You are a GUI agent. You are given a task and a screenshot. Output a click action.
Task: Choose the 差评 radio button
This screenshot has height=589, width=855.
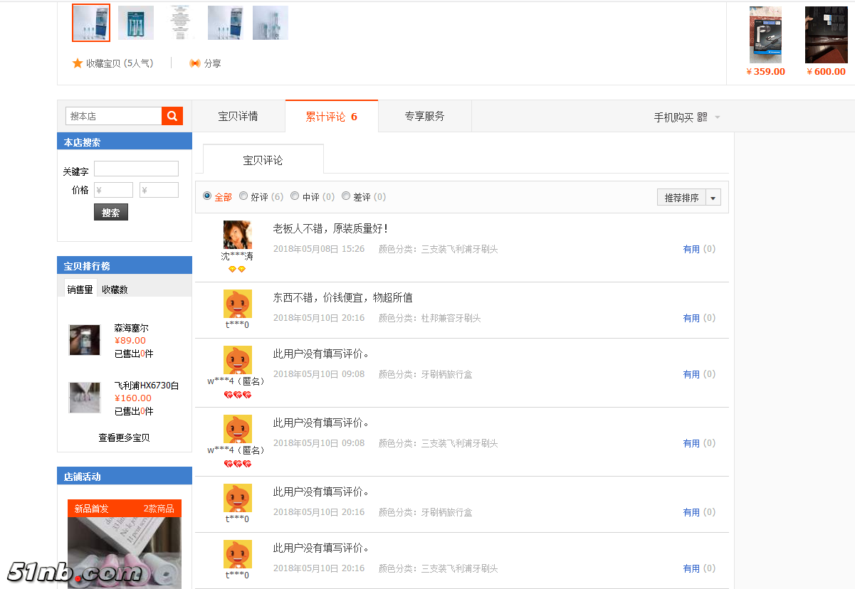(x=346, y=196)
